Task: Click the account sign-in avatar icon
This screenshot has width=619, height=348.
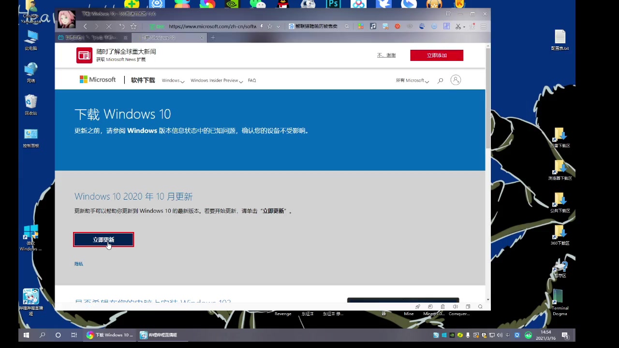Action: click(456, 80)
